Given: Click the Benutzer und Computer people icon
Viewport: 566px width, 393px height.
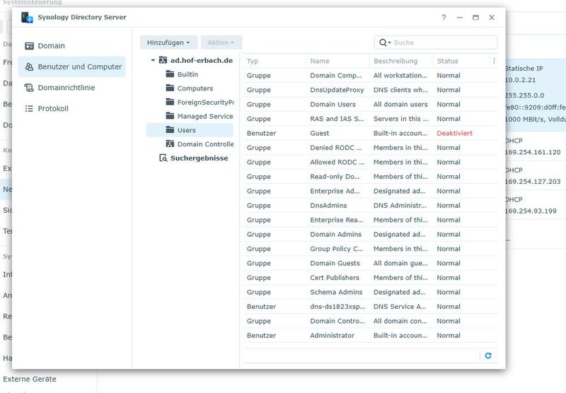Looking at the screenshot, I should [x=29, y=66].
